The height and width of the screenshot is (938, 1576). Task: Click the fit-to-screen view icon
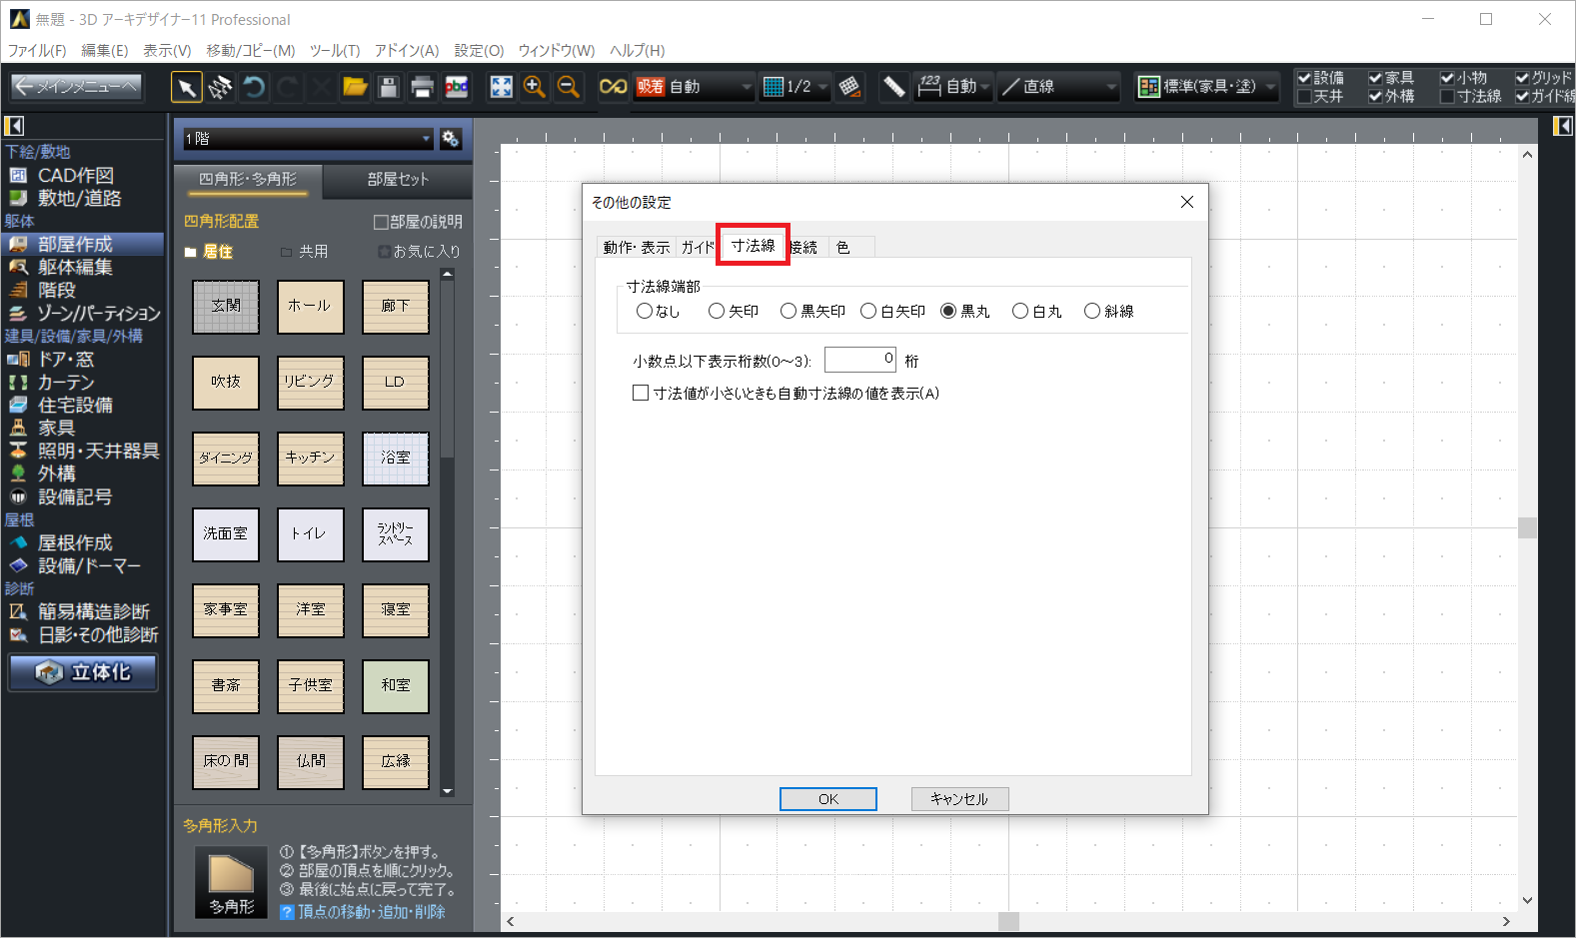click(x=501, y=88)
